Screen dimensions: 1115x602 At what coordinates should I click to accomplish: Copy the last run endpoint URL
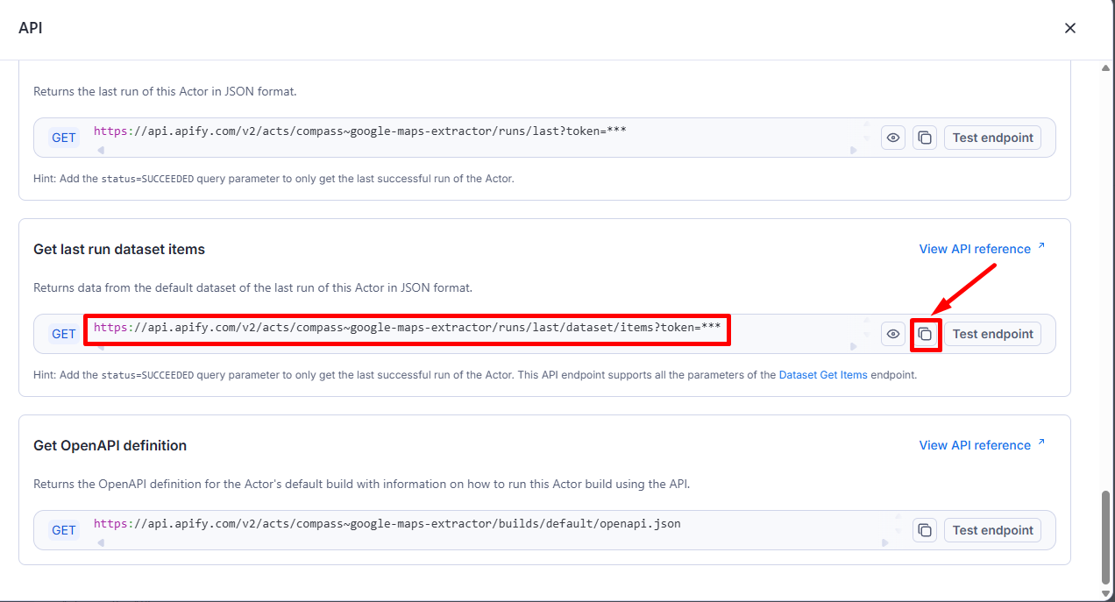click(924, 138)
